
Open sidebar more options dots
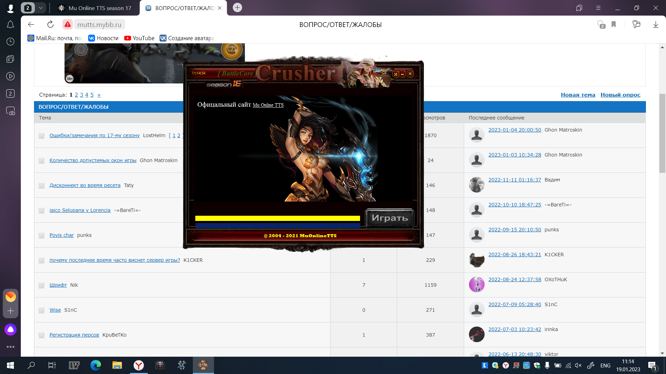[x=10, y=347]
